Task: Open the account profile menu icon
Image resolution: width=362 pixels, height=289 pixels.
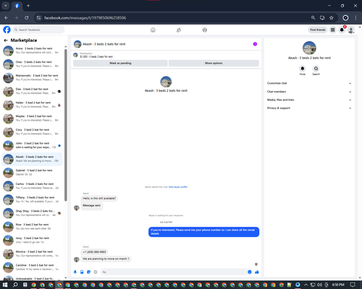Action: pos(351,30)
